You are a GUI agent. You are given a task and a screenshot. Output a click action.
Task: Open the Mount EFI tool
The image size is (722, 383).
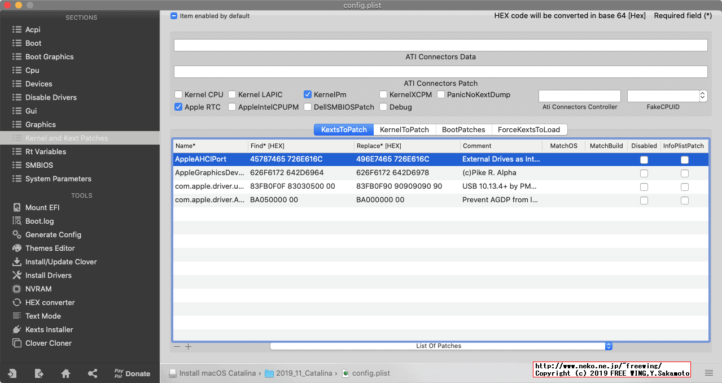coord(42,207)
